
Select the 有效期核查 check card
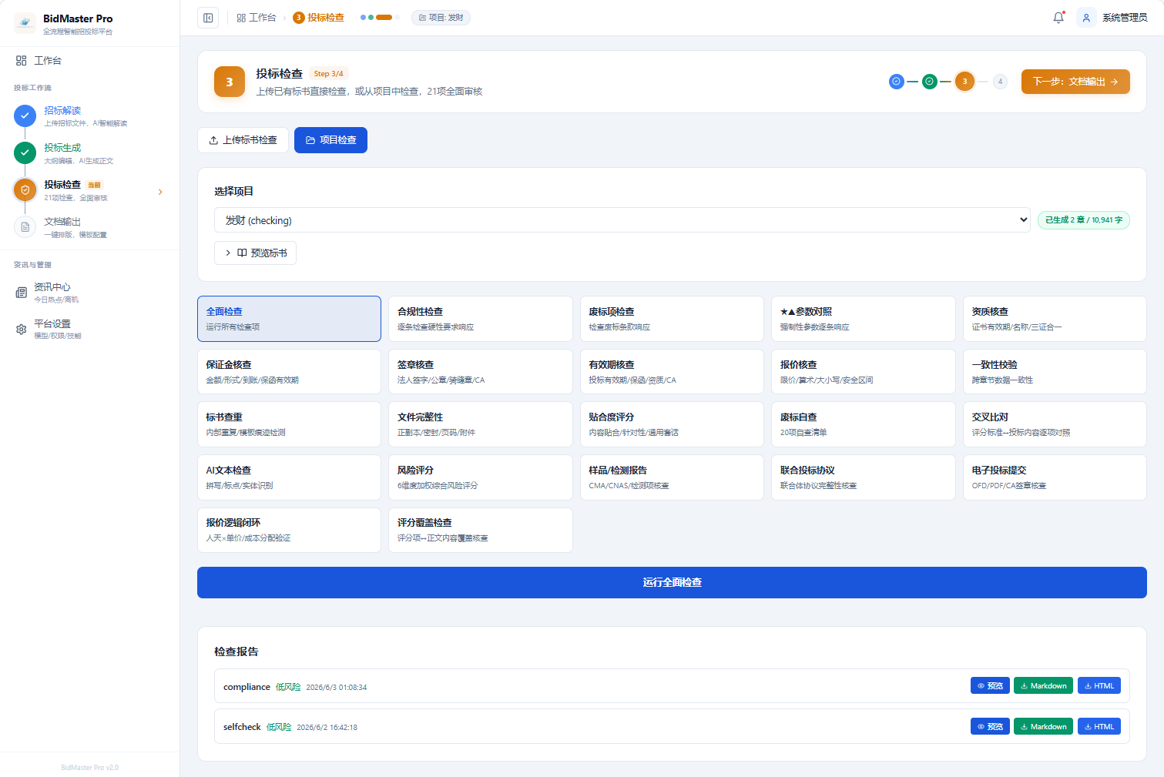672,372
